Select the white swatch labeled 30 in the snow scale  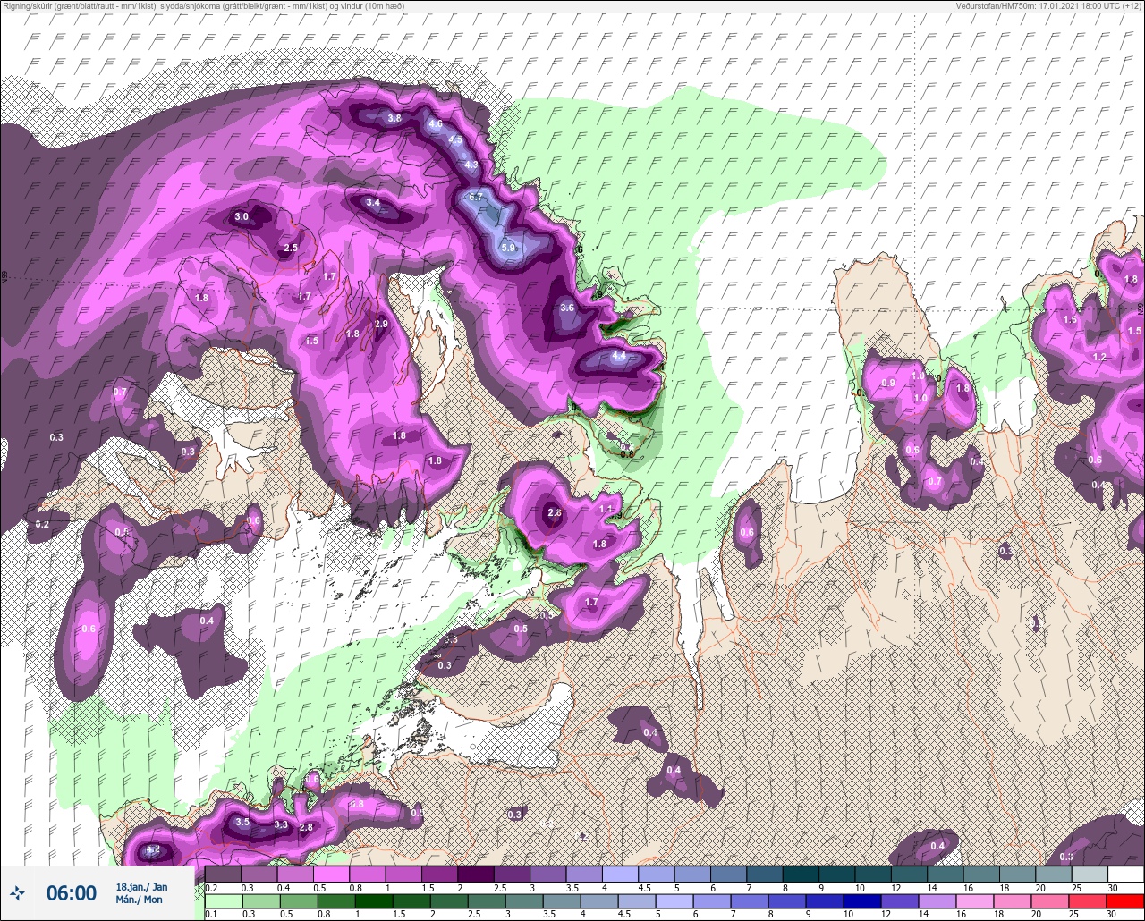[x=1124, y=874]
